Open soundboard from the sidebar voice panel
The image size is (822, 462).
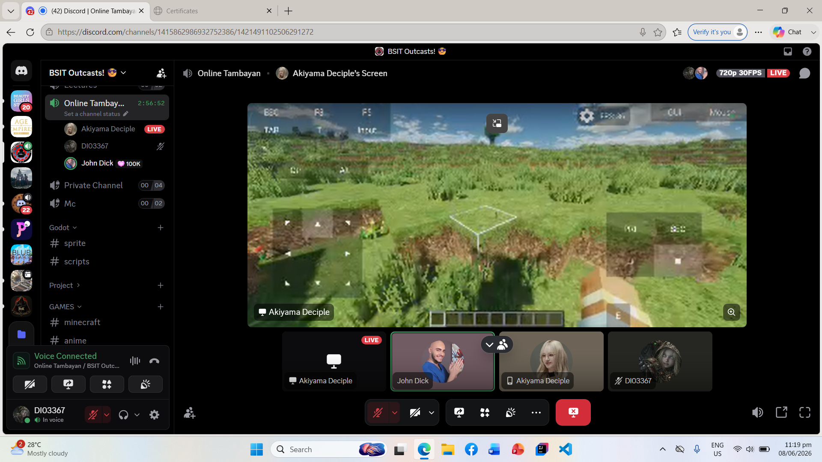(146, 384)
